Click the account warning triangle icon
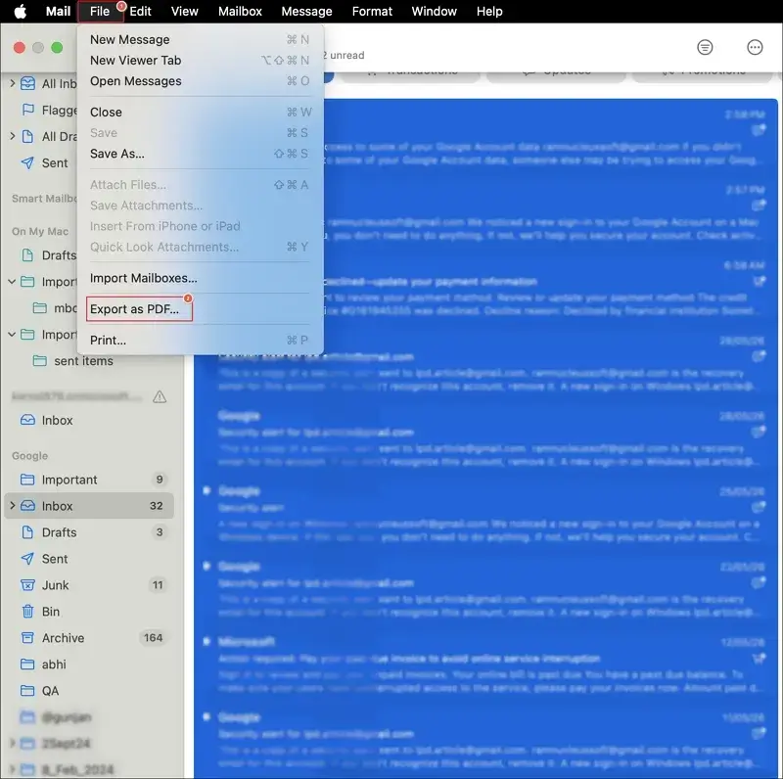The height and width of the screenshot is (779, 783). pos(160,397)
